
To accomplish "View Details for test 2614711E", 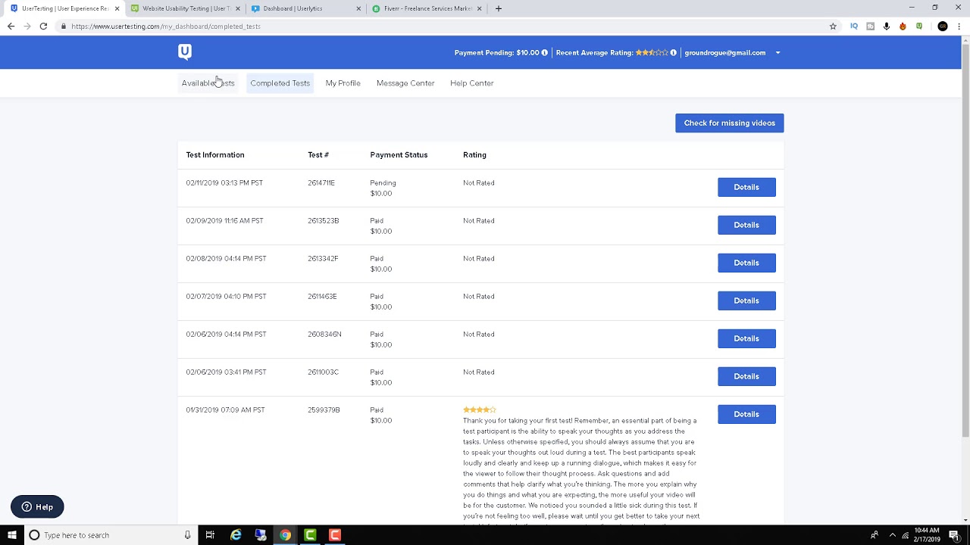I will [746, 187].
